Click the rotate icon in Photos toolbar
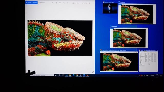The image size is (164, 92). point(64,3)
